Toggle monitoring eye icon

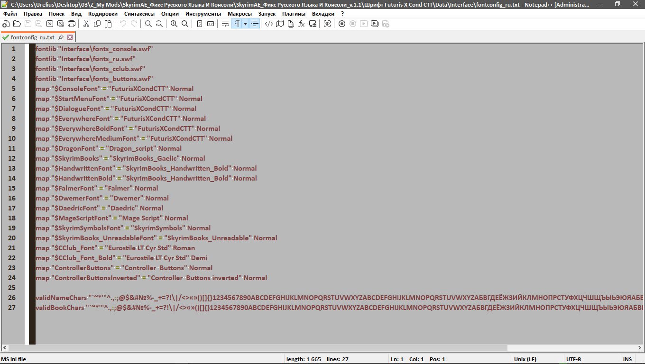(x=327, y=24)
